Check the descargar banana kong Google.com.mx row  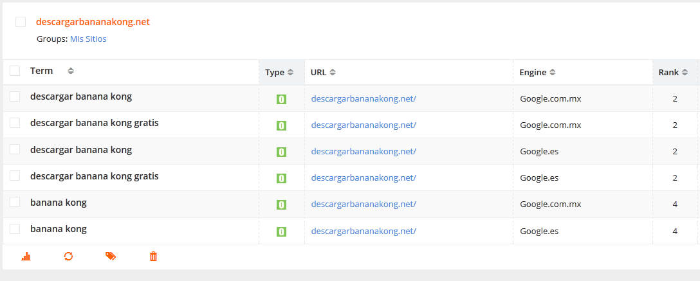pos(15,96)
